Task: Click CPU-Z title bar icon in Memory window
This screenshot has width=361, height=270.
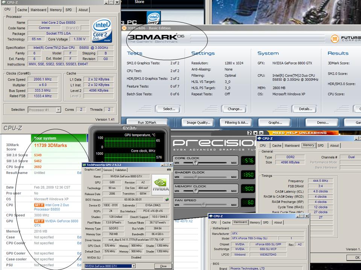Action: 259,138
